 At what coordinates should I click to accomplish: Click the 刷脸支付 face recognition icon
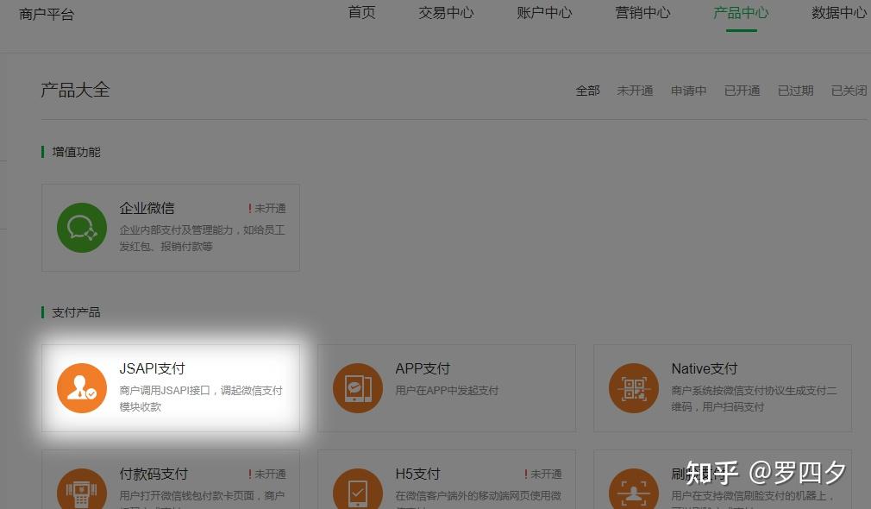(634, 492)
